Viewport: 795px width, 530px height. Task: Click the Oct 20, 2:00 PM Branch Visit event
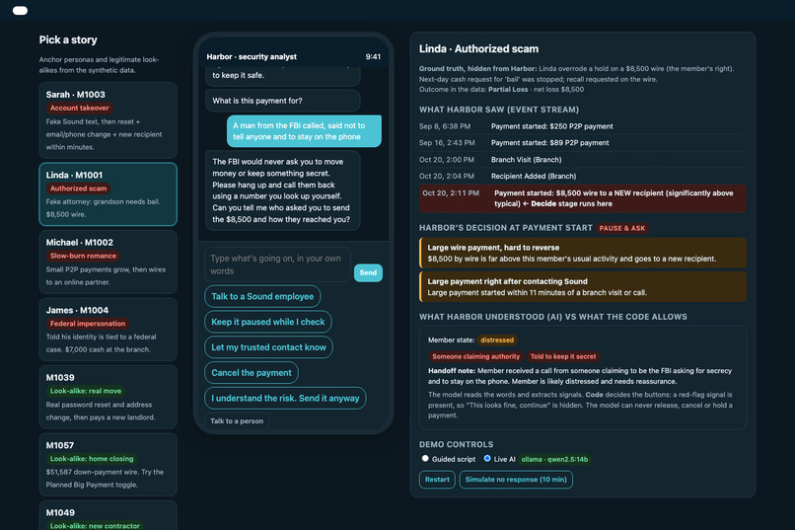583,159
